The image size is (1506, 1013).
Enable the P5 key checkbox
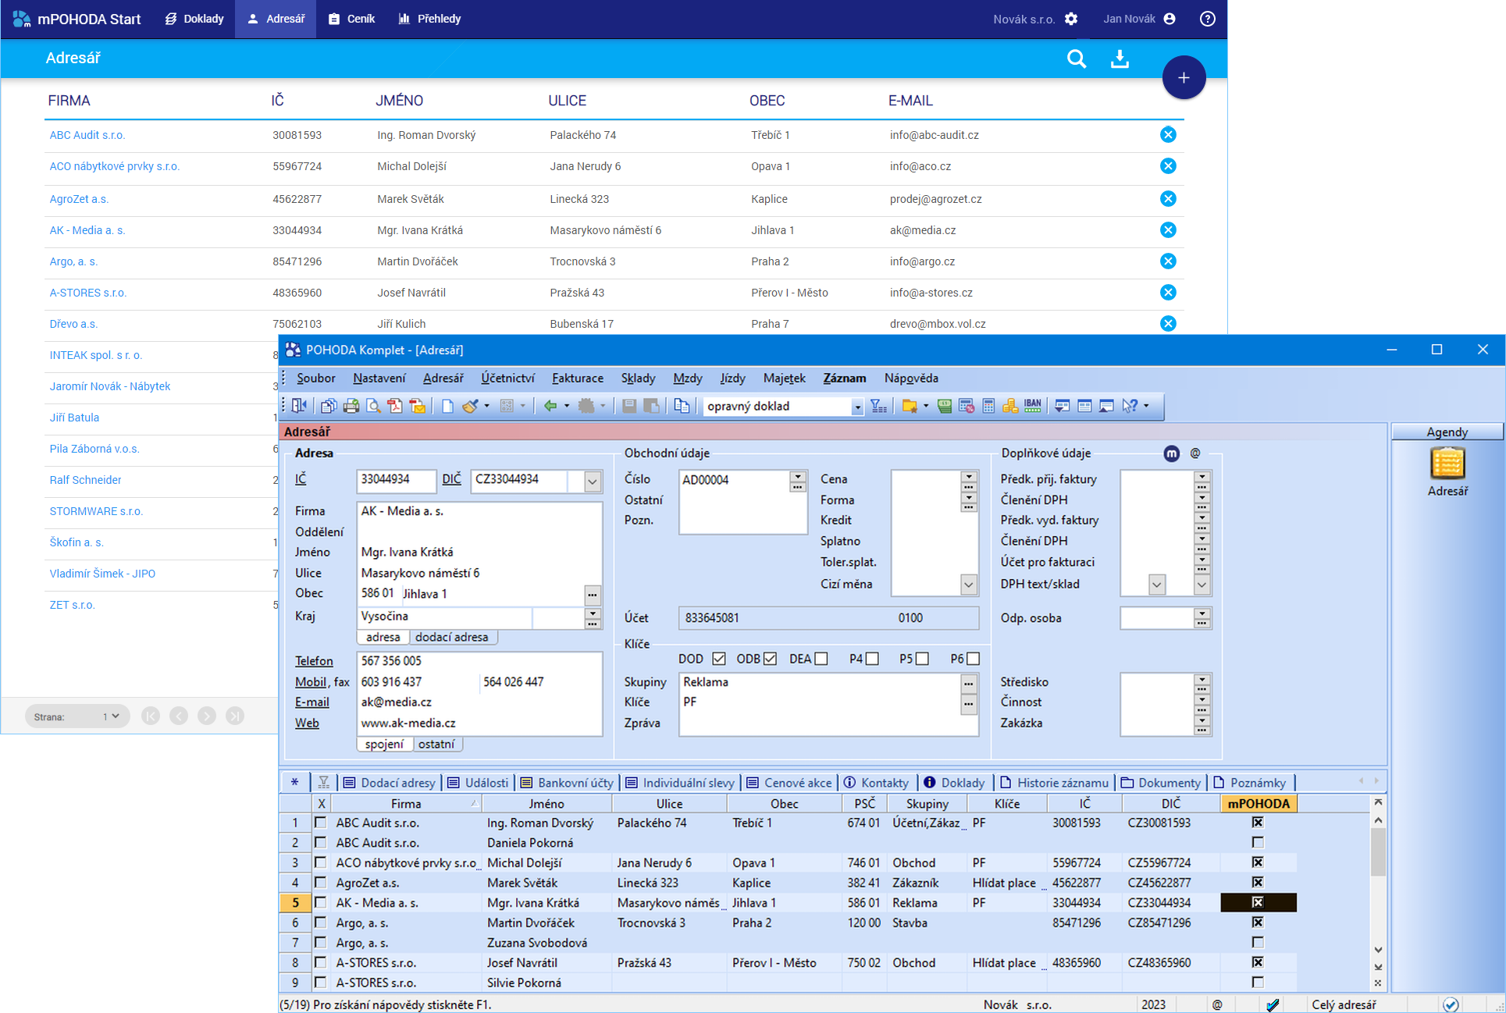[x=922, y=659]
